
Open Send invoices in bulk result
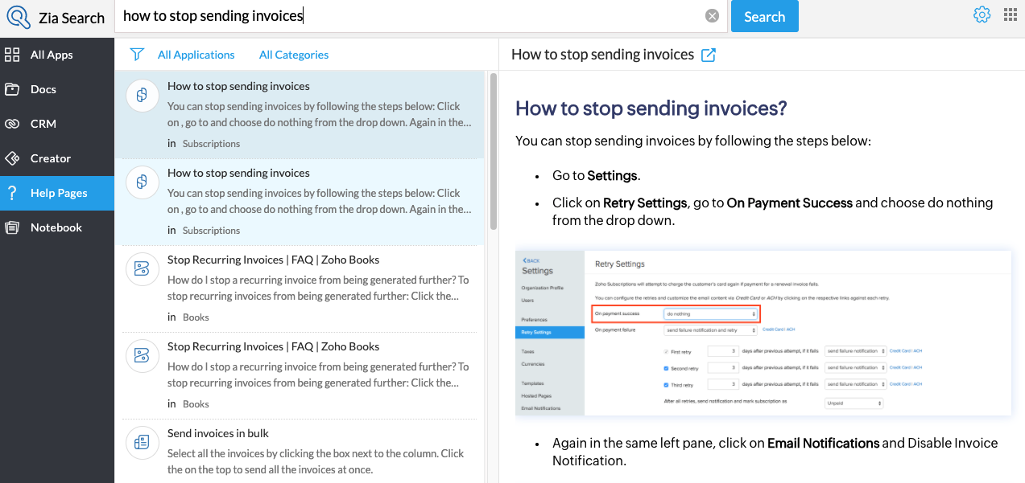tap(300, 451)
